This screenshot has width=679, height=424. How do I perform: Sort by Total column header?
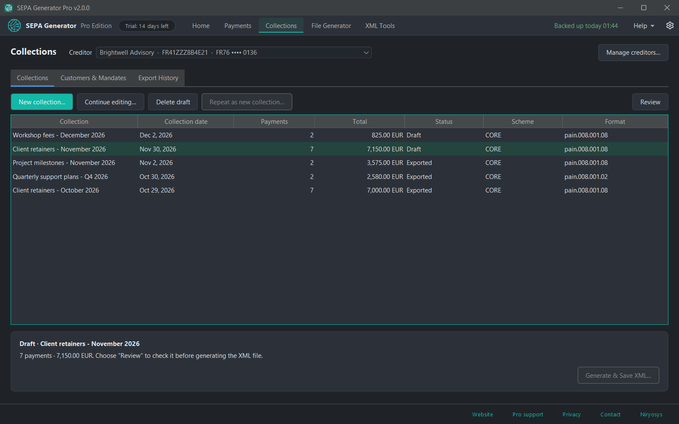(x=360, y=122)
